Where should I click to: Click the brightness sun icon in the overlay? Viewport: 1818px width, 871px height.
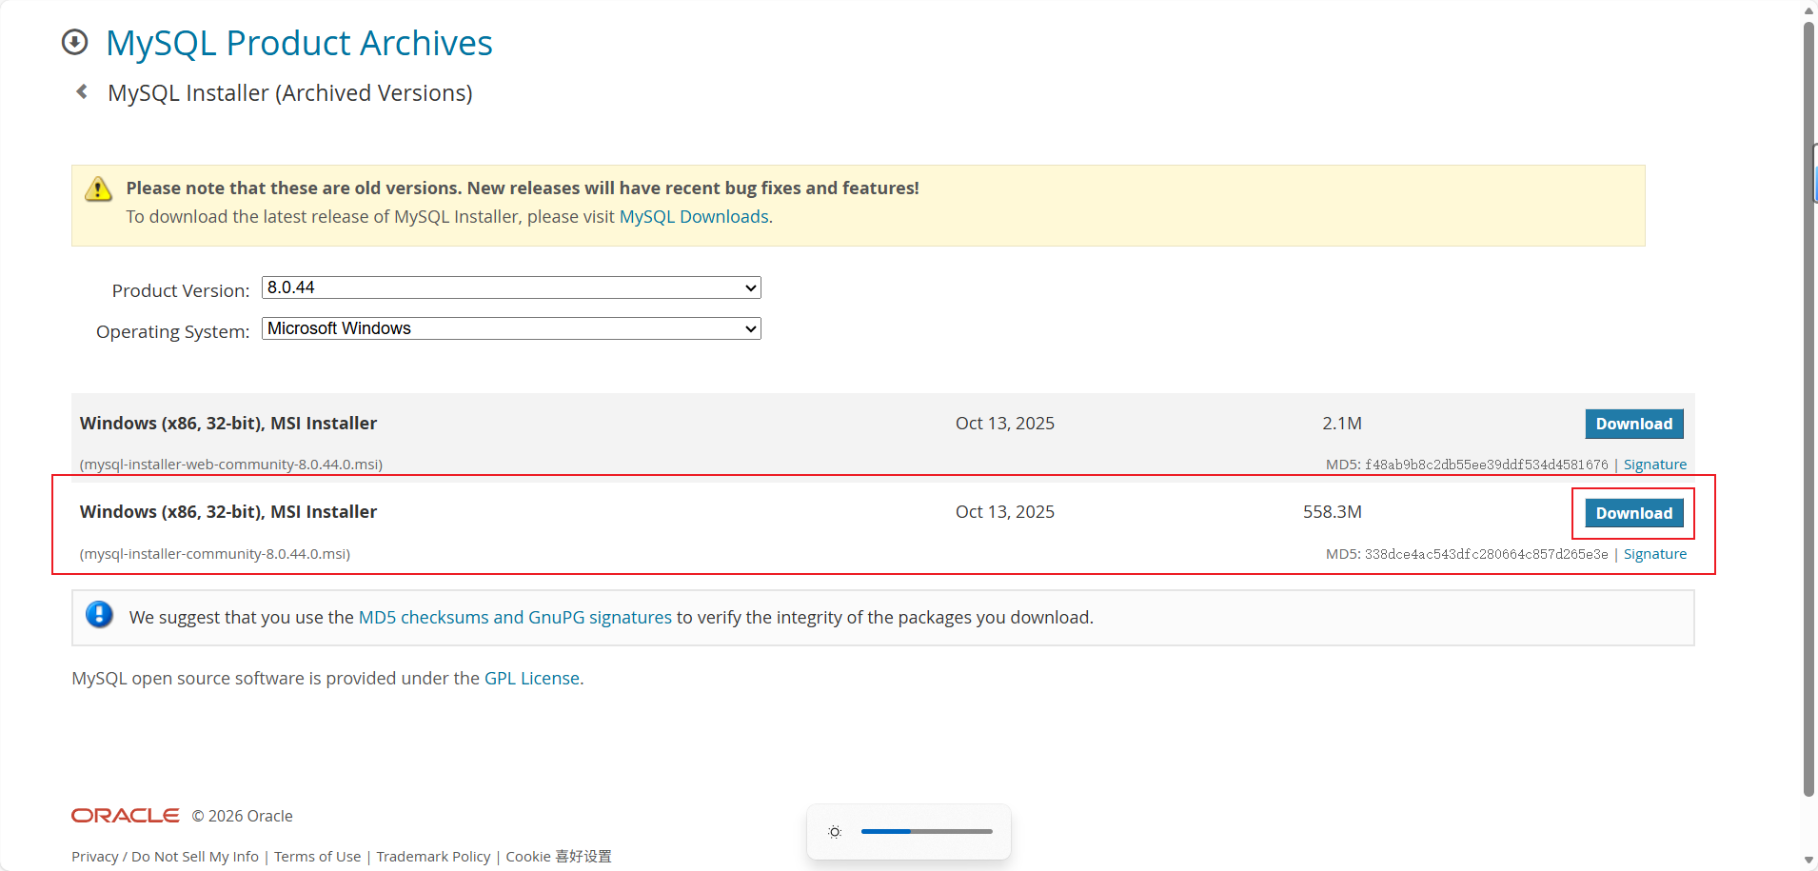click(835, 832)
